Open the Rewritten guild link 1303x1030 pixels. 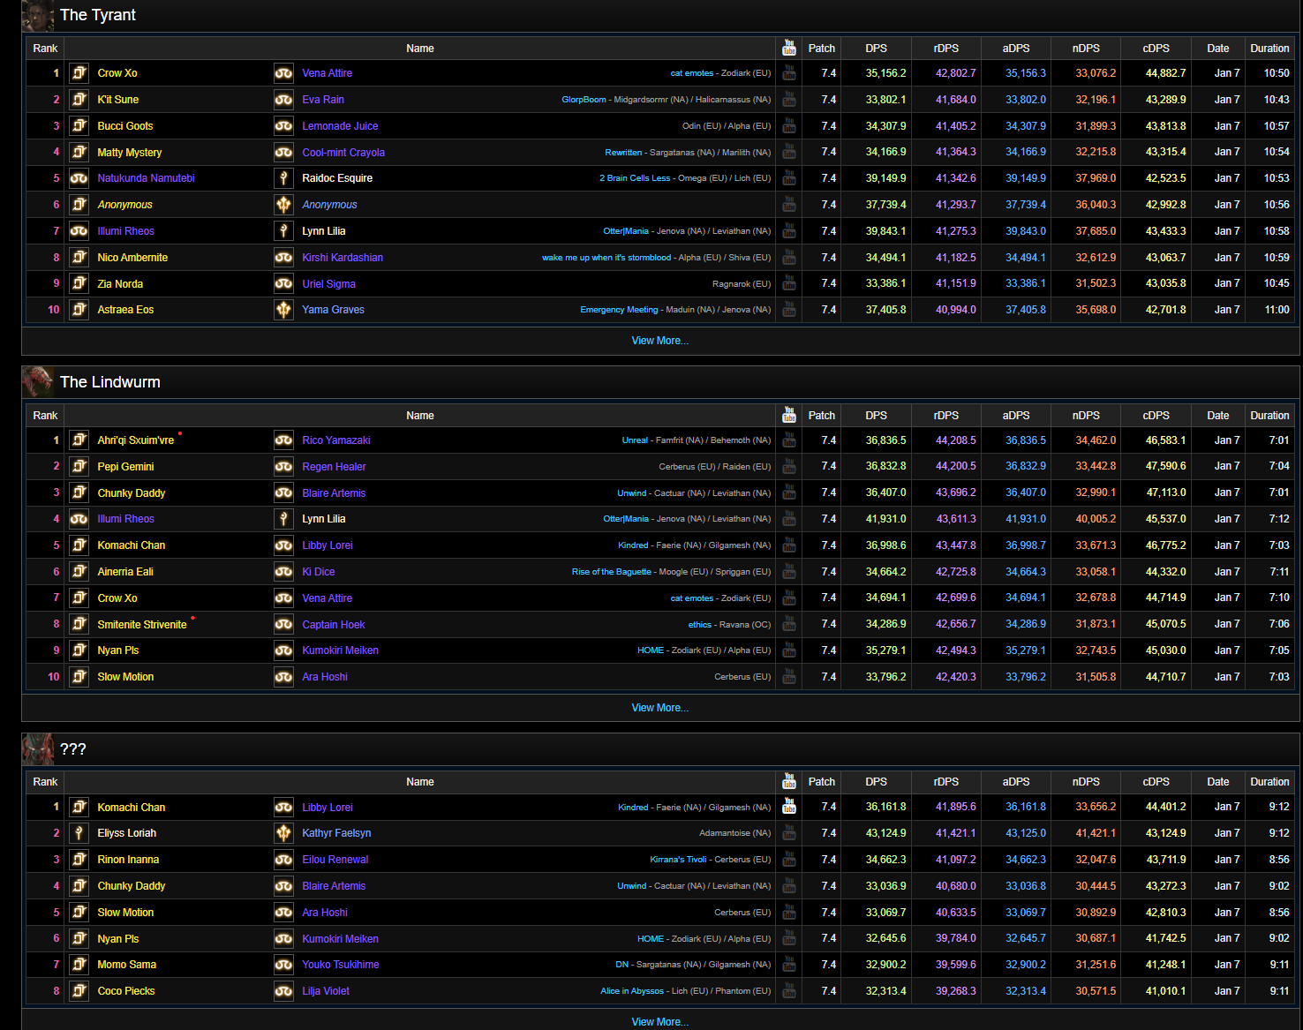click(623, 153)
